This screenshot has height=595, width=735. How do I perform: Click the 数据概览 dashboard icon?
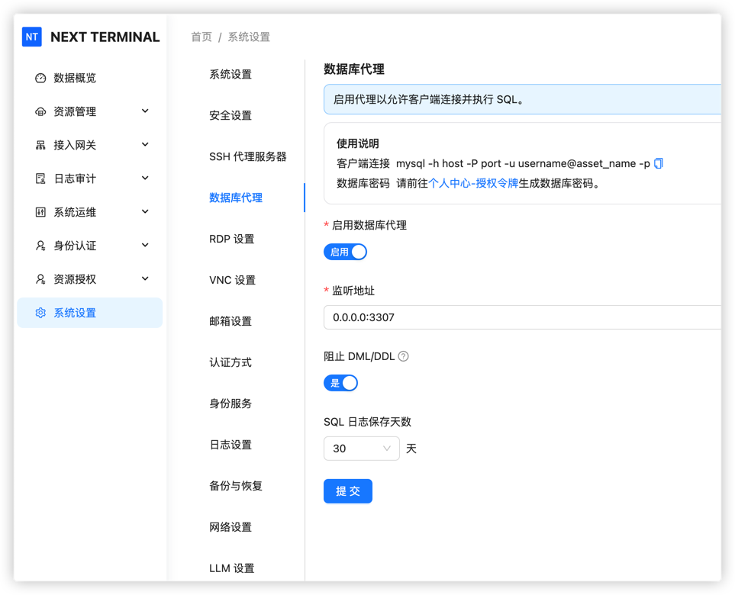click(x=40, y=78)
